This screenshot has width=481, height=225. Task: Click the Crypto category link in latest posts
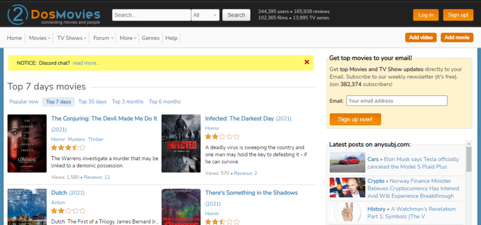pyautogui.click(x=376, y=181)
